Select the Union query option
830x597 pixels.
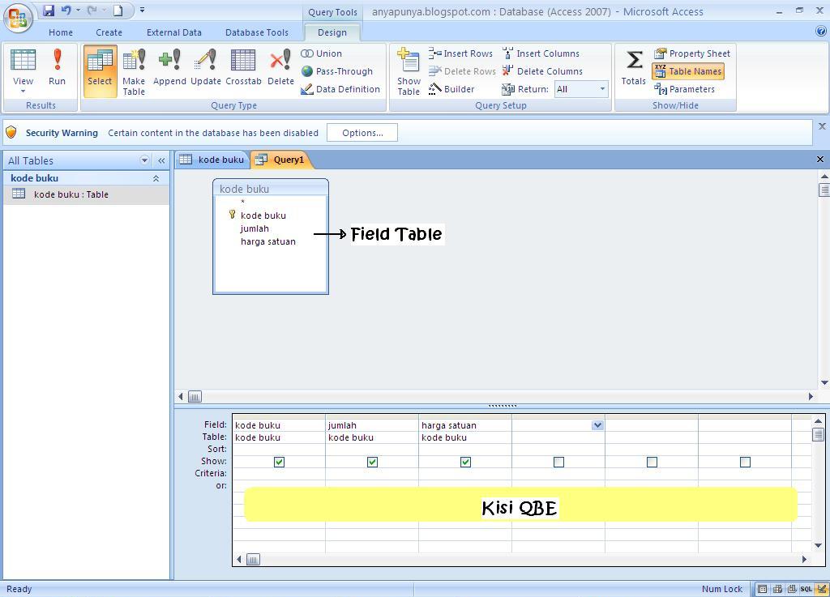point(321,53)
